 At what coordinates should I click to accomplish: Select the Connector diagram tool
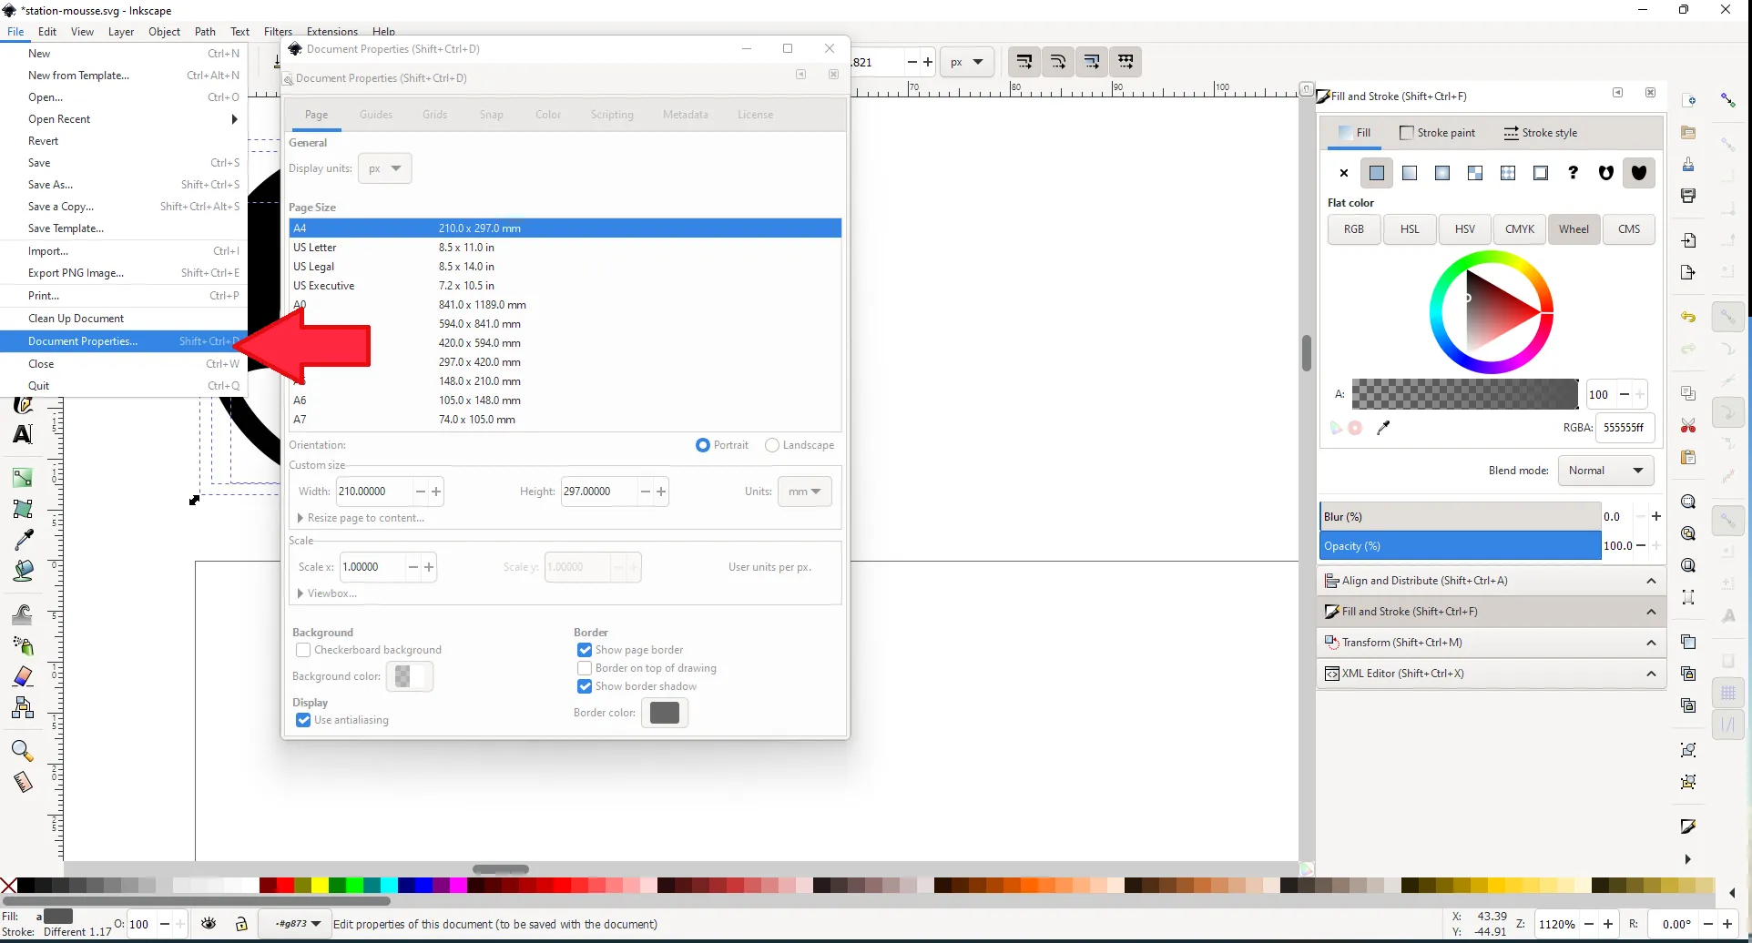pyautogui.click(x=23, y=708)
